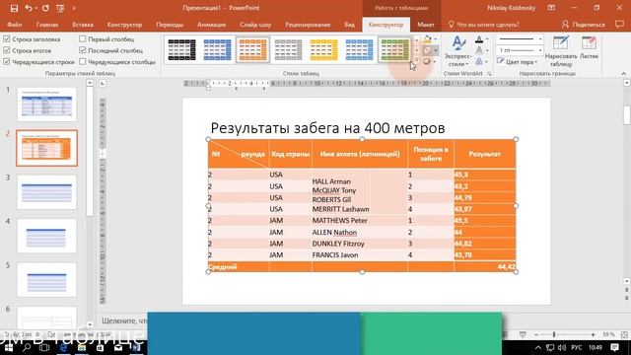
Task: Apply the yellow table style swatch
Action: (x=323, y=50)
